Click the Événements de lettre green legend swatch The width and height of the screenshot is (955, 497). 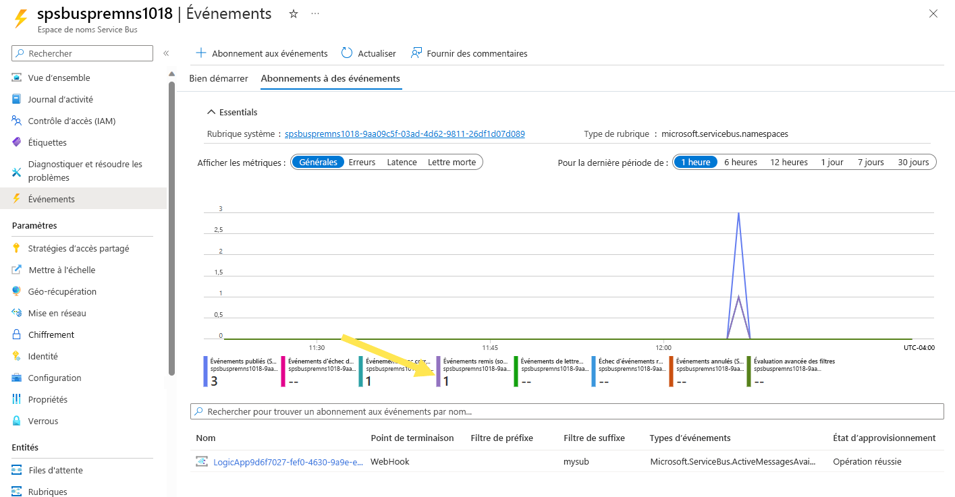(x=516, y=372)
